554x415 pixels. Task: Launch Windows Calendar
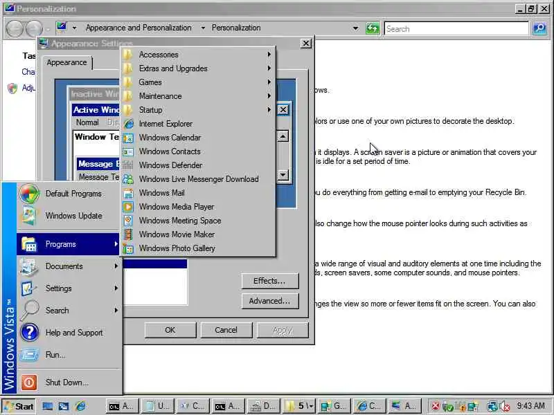tap(198, 137)
